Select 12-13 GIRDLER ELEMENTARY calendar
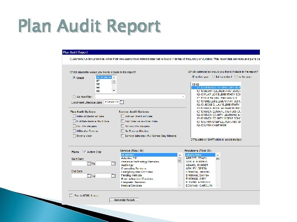297x222 pixels. pyautogui.click(x=216, y=101)
